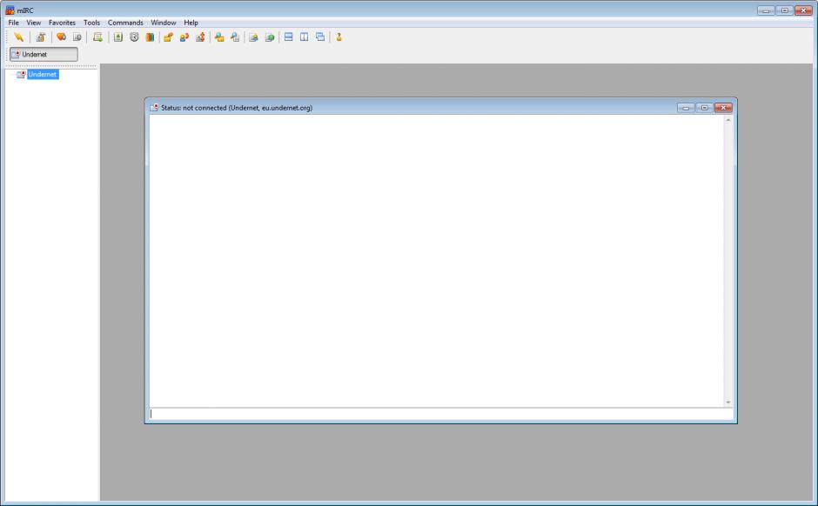Open the Address book icon
The width and height of the screenshot is (818, 506).
pyautogui.click(x=117, y=37)
